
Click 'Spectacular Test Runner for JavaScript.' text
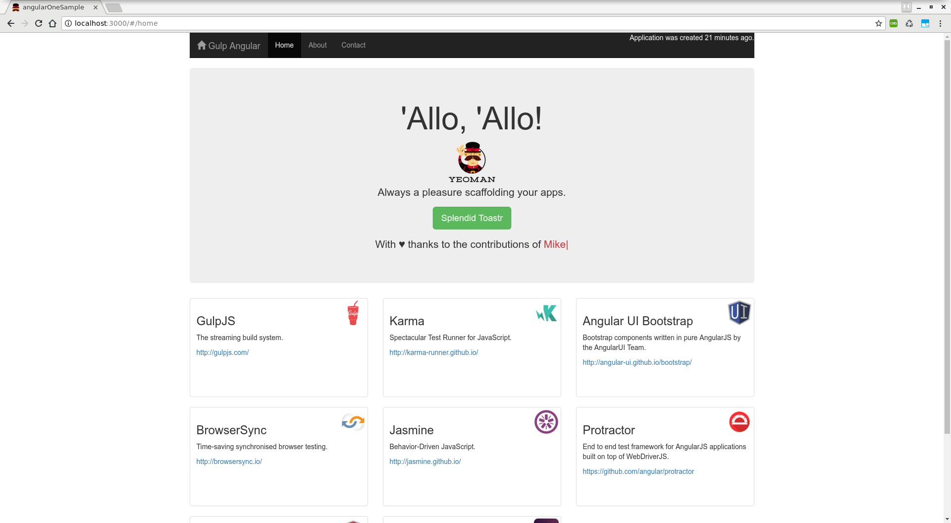(451, 338)
